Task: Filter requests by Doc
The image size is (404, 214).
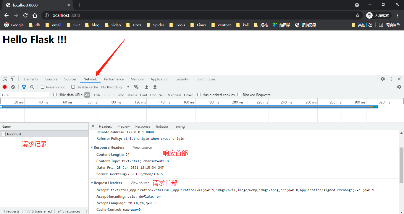Action: (x=153, y=95)
